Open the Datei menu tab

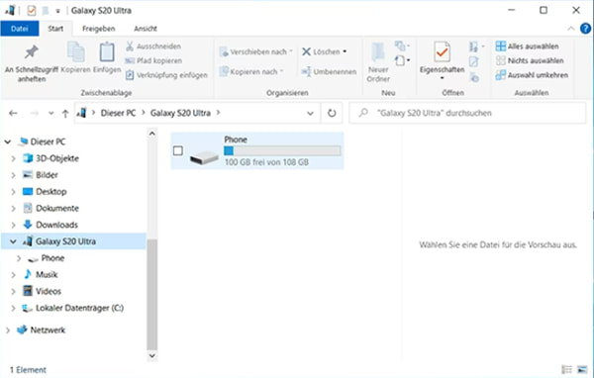[20, 29]
